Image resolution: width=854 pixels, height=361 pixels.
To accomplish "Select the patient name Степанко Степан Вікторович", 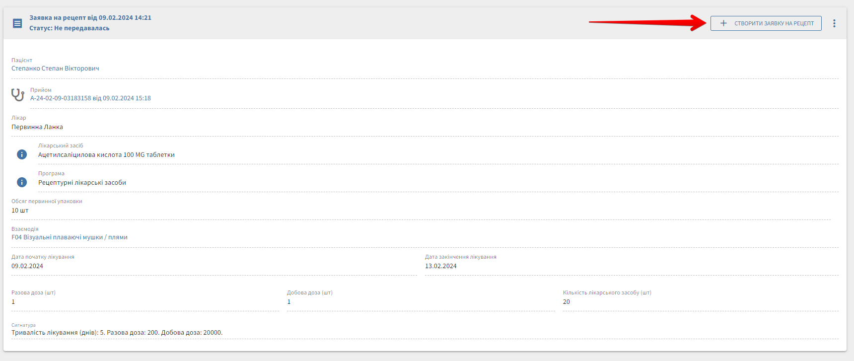I will tap(55, 69).
